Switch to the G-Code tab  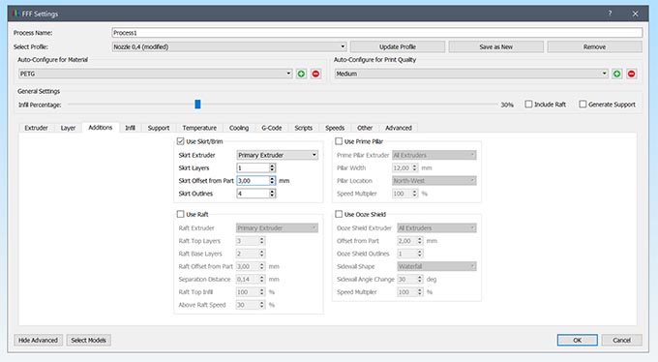(x=272, y=128)
